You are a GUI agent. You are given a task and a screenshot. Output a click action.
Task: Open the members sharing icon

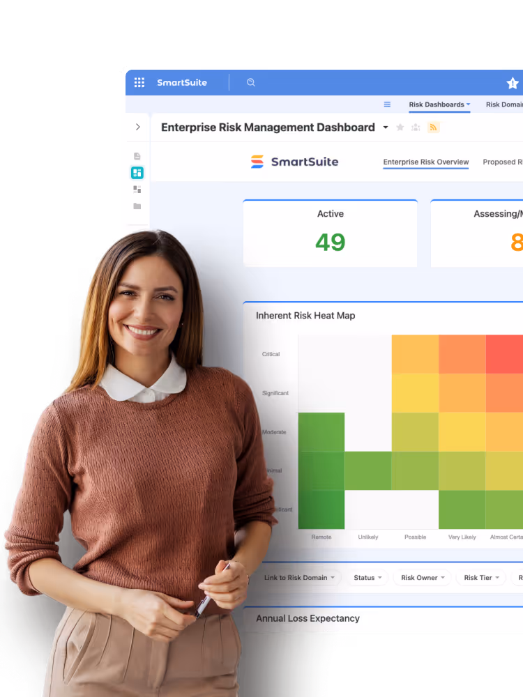[x=416, y=128]
